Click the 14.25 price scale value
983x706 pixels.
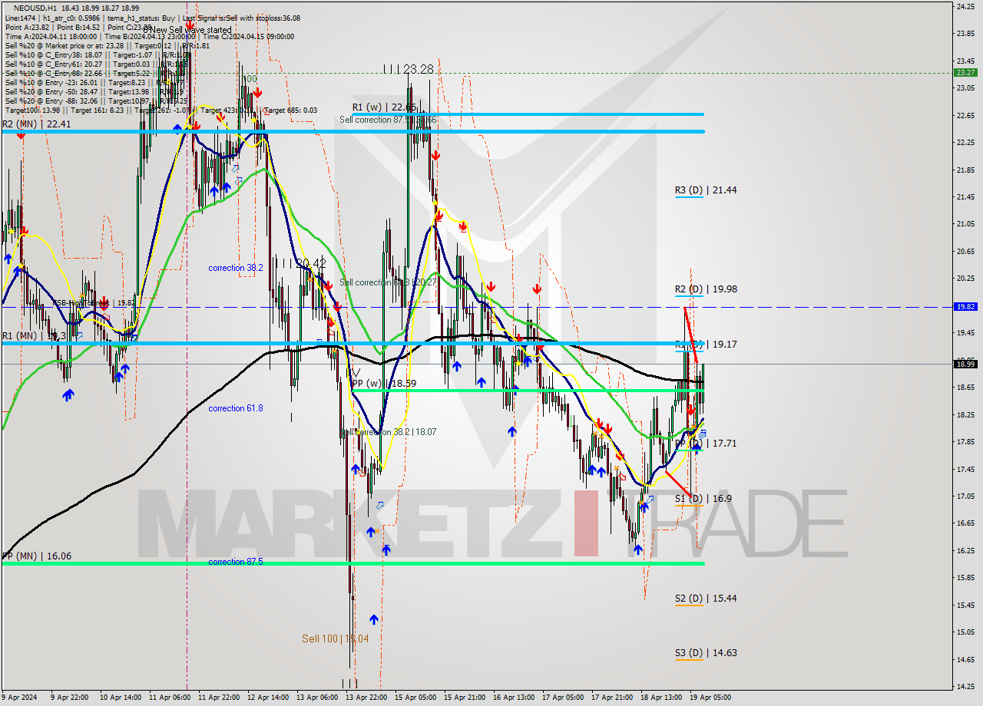(x=965, y=687)
